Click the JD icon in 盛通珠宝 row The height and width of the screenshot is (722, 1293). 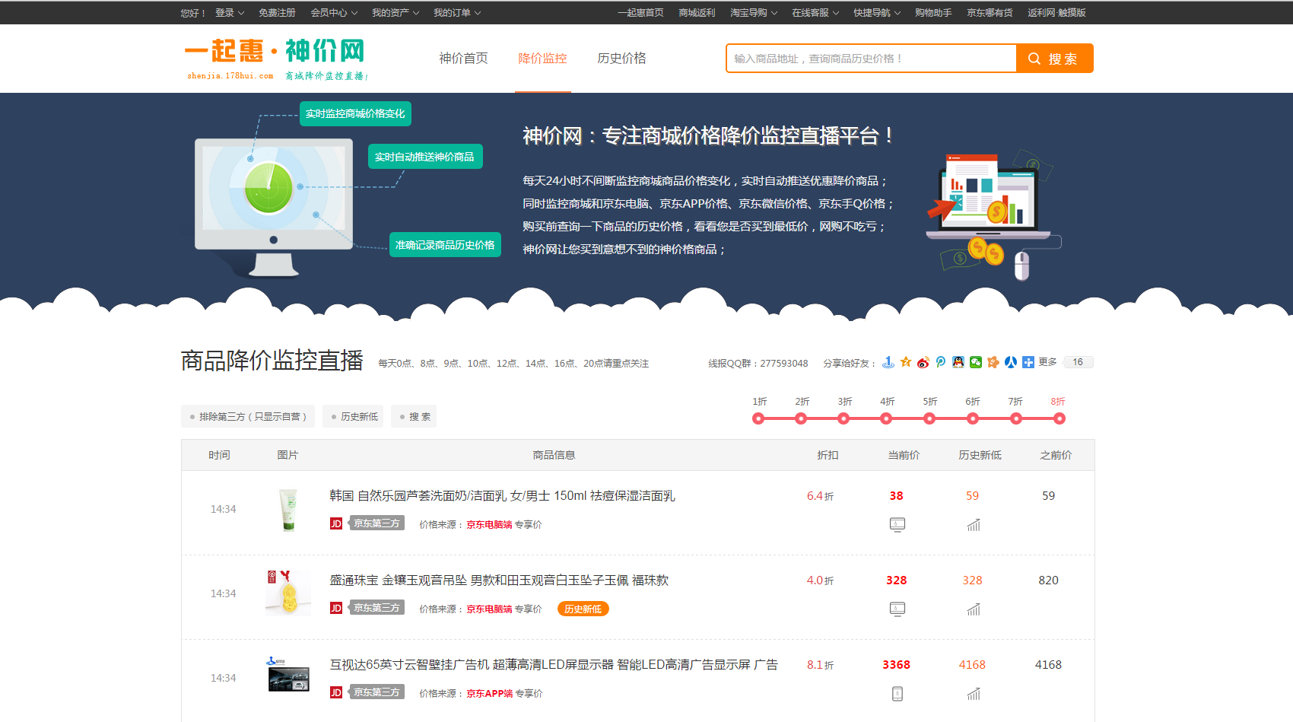coord(336,608)
